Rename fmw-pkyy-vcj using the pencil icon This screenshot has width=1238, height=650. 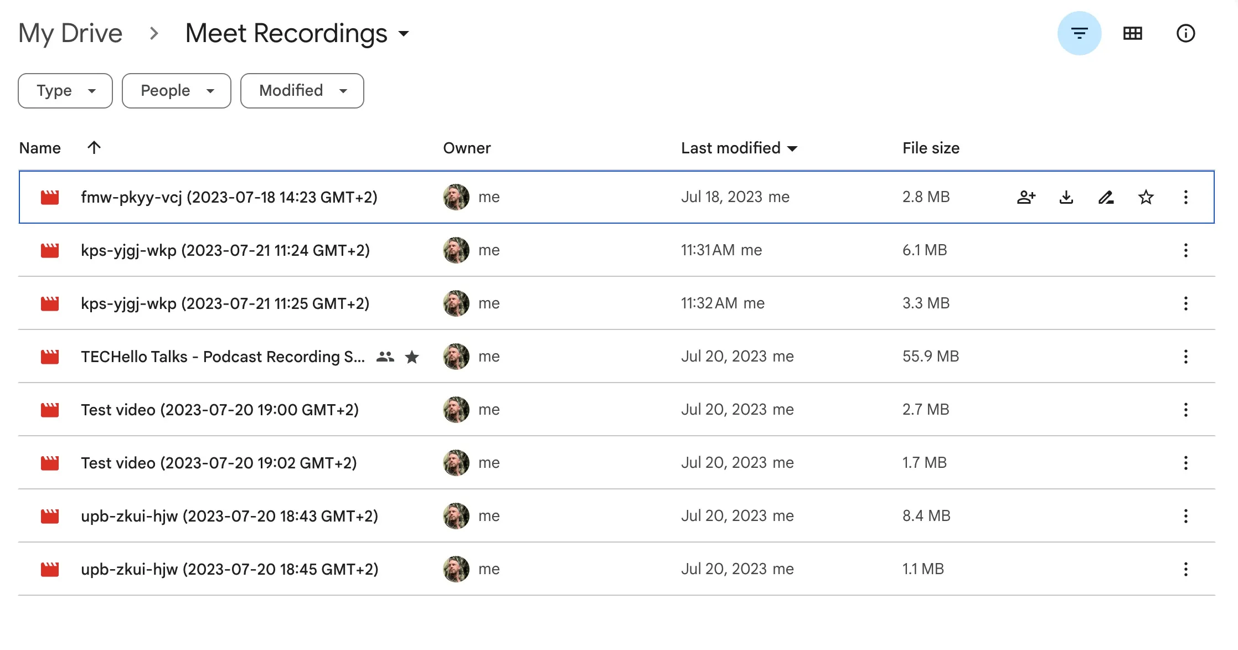1106,197
